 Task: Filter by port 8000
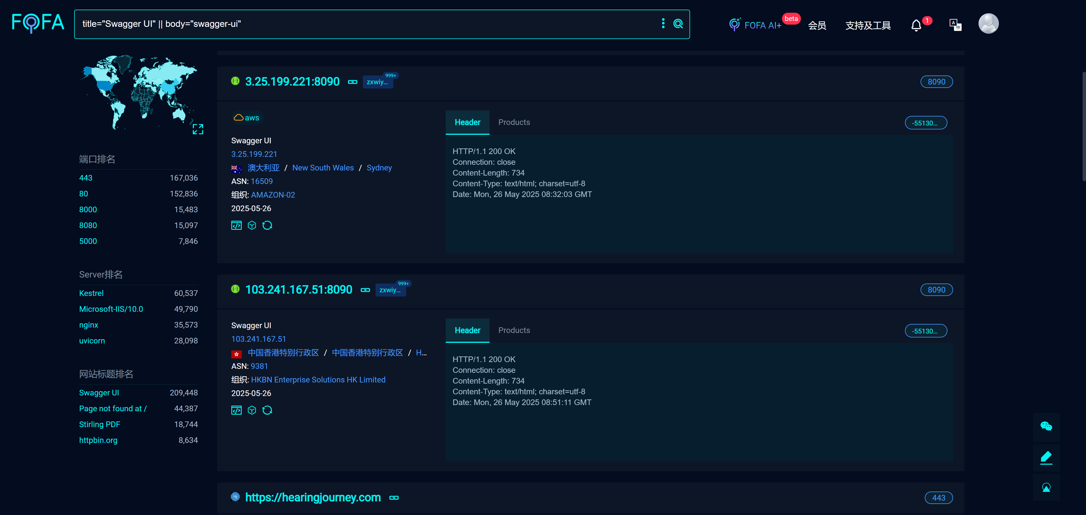coord(88,209)
